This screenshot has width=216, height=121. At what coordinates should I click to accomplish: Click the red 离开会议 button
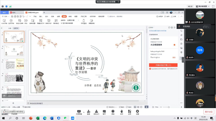coord(208,112)
